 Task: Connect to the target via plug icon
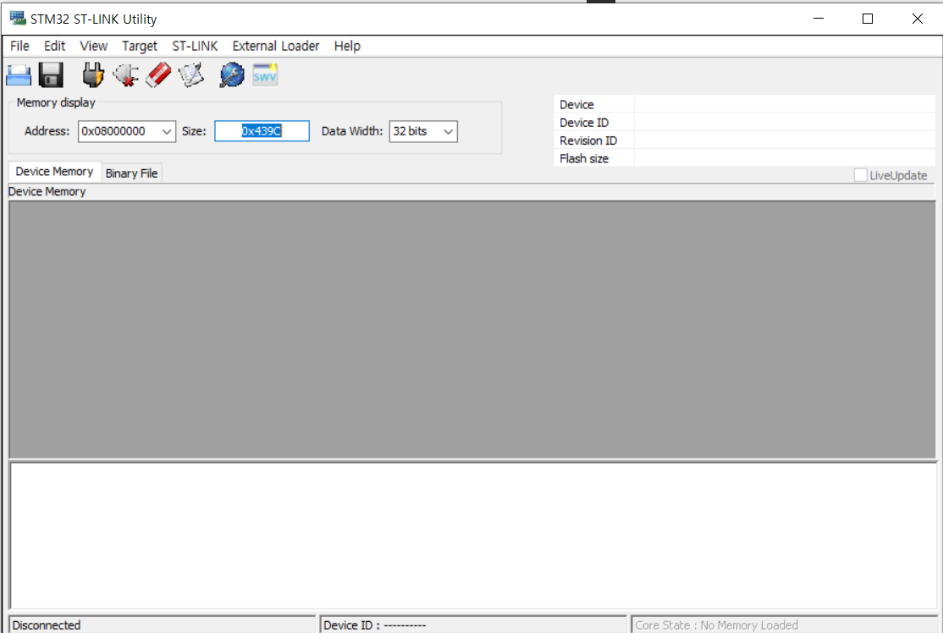92,76
